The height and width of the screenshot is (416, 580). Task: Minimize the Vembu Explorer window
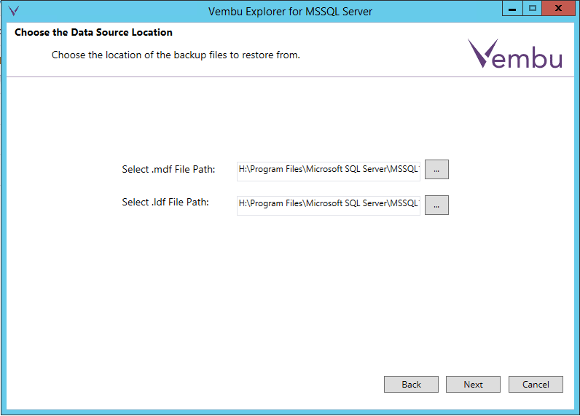(512, 8)
